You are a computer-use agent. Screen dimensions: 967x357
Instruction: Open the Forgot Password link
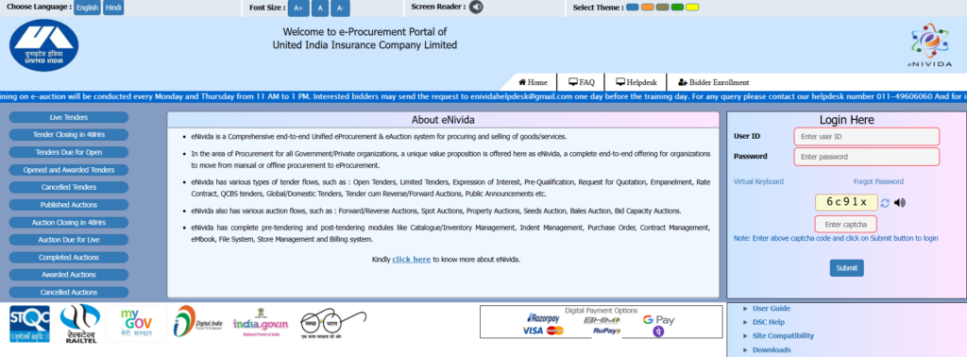click(x=878, y=181)
